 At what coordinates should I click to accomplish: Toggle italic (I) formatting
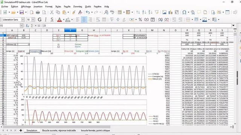pos(46,19)
